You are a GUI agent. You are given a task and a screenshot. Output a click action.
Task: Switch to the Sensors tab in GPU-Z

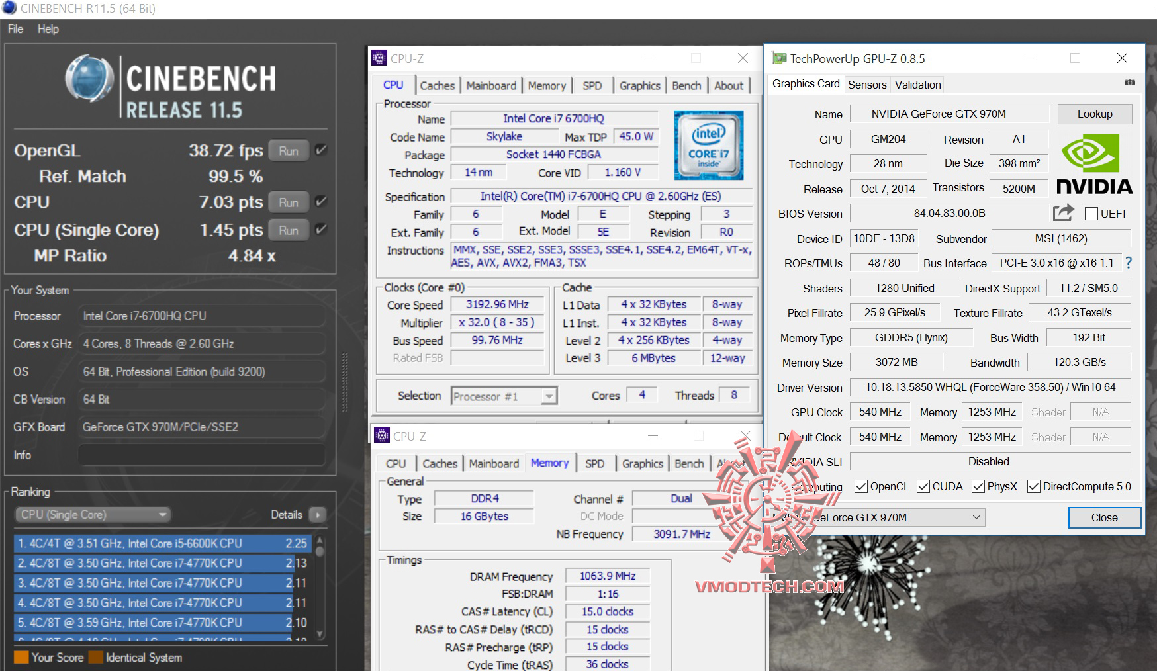pos(867,85)
